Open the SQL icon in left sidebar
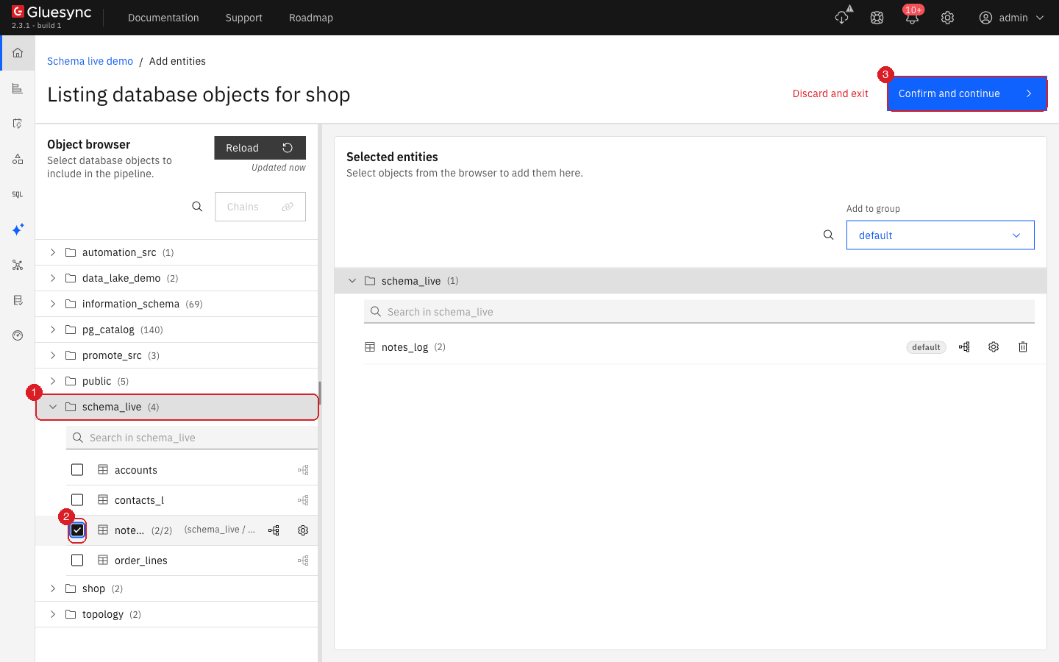The image size is (1059, 662). [18, 194]
